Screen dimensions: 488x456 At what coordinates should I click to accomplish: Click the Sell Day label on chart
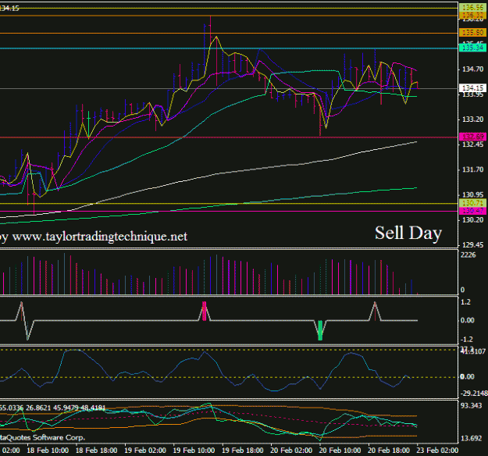coord(408,233)
